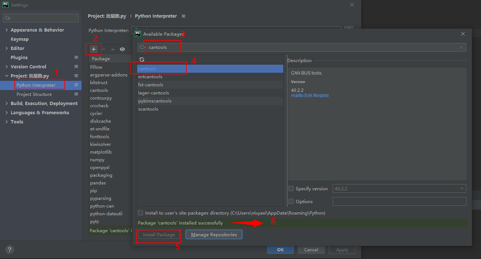
Task: Open the version 40.2.2 dropdown
Action: click(399, 188)
